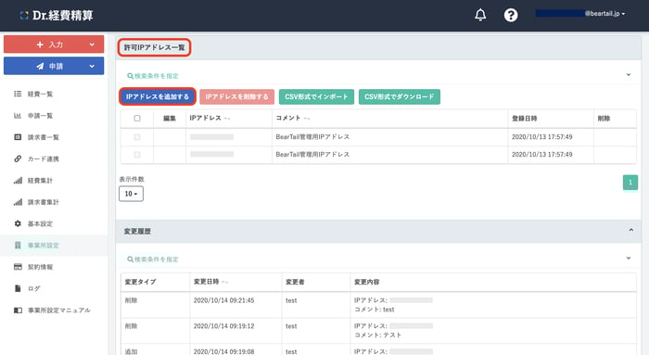Click the gear icon beside 基本設定

pyautogui.click(x=18, y=223)
